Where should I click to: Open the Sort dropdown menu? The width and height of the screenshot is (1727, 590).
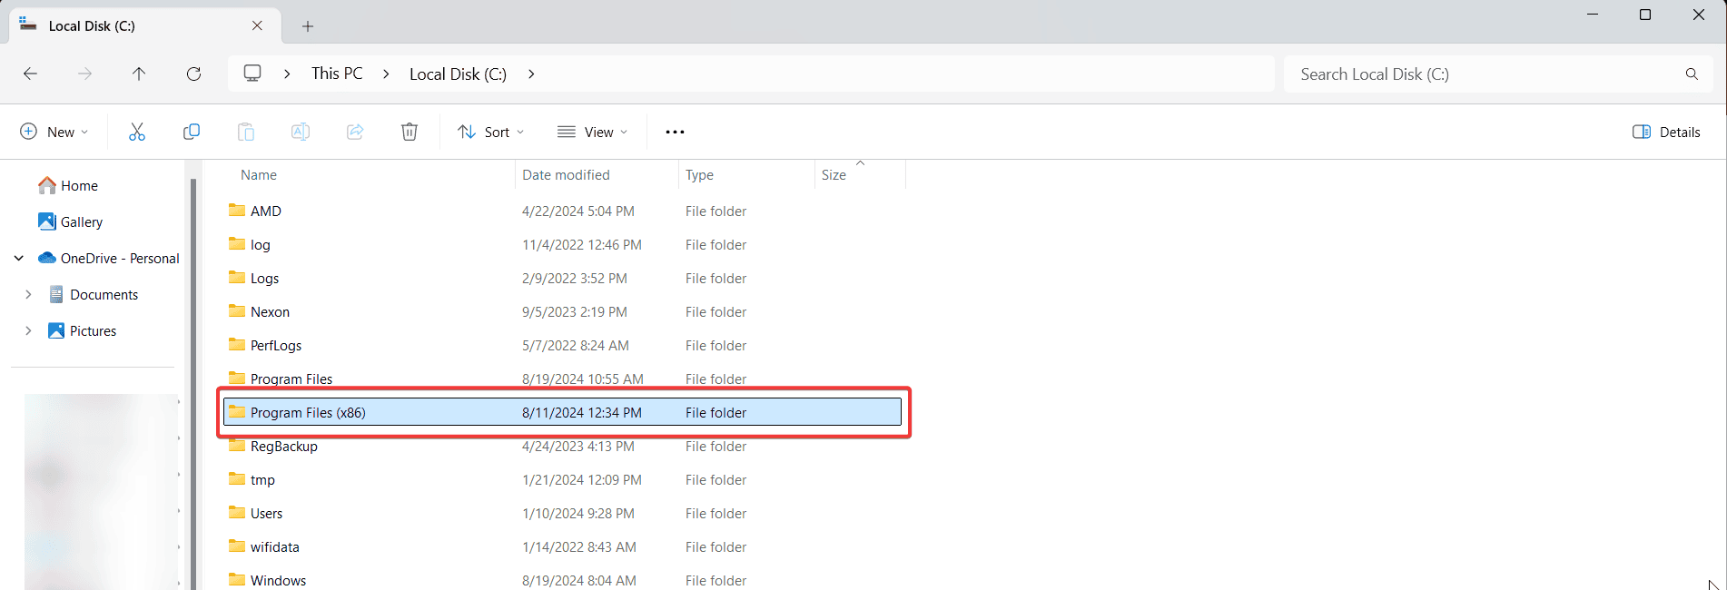tap(491, 133)
